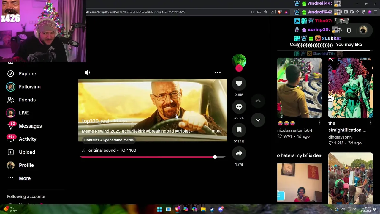Image resolution: width=380 pixels, height=214 pixels.
Task: Open the green creator avatar profile
Action: coord(239,61)
